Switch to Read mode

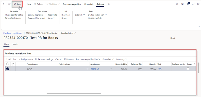pos(66,15)
